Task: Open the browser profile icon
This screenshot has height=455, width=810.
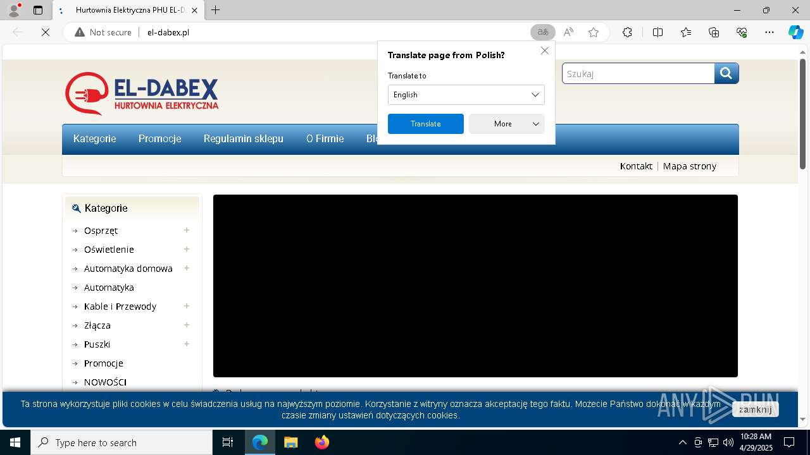Action: 13,10
